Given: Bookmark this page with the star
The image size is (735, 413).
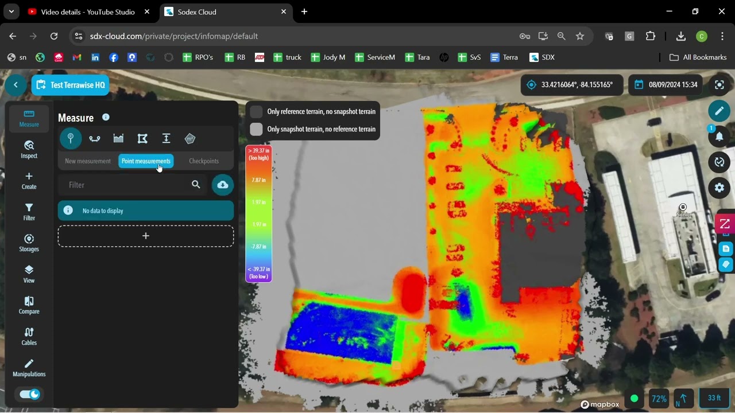Looking at the screenshot, I should pyautogui.click(x=580, y=36).
